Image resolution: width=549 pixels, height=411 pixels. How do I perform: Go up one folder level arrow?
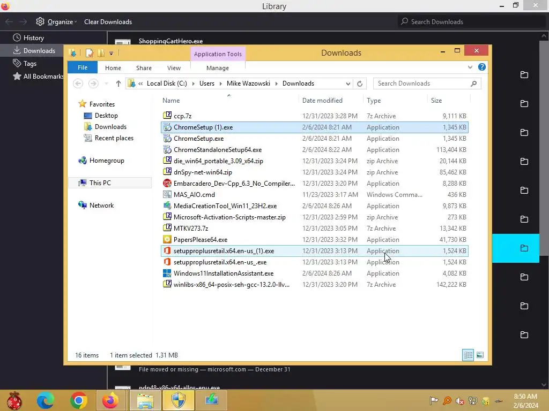pos(118,83)
